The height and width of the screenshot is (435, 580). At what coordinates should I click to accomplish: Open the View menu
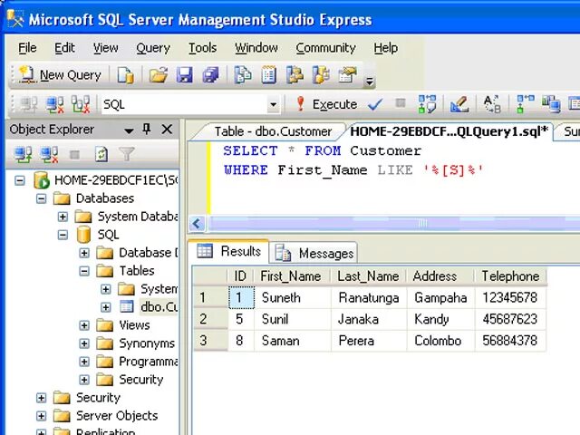105,48
